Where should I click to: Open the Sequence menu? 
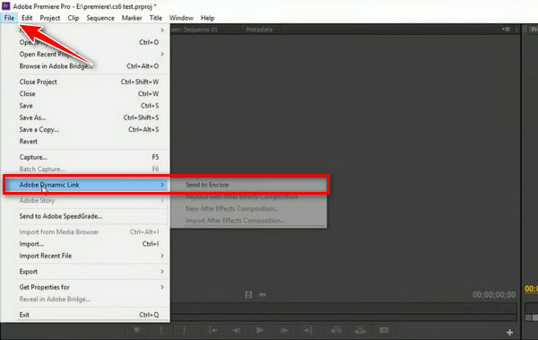(100, 18)
